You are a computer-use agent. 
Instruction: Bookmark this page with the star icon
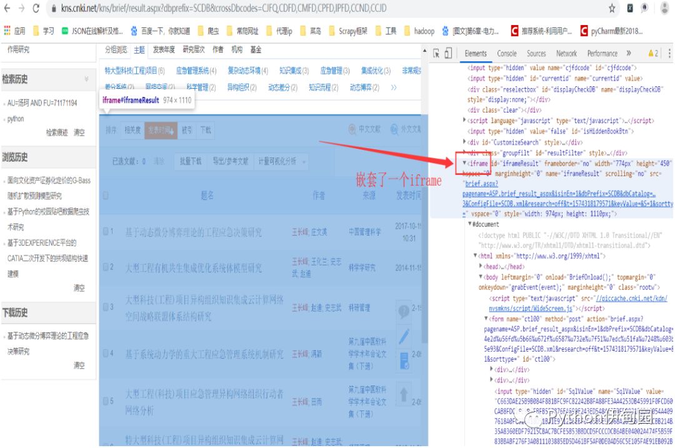612,8
